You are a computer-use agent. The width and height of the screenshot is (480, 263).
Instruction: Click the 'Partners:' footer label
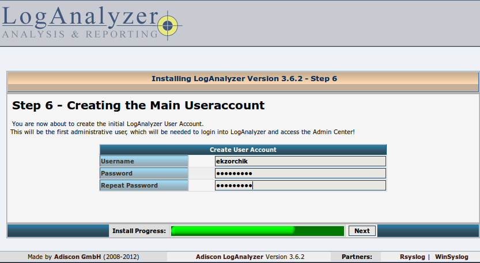tap(357, 257)
